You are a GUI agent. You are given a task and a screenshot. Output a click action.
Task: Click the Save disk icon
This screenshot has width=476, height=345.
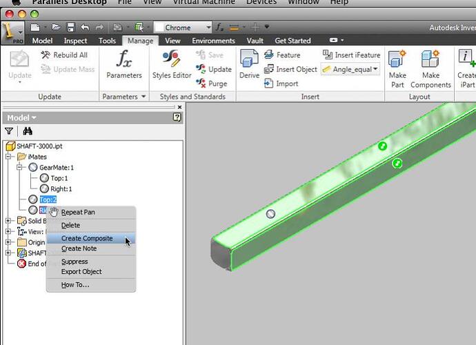pos(70,28)
